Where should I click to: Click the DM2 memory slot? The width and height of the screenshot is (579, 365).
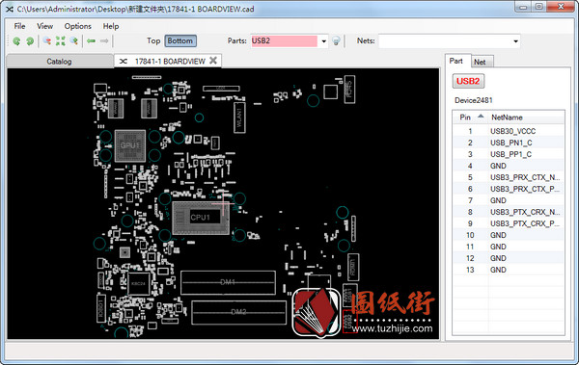click(239, 312)
